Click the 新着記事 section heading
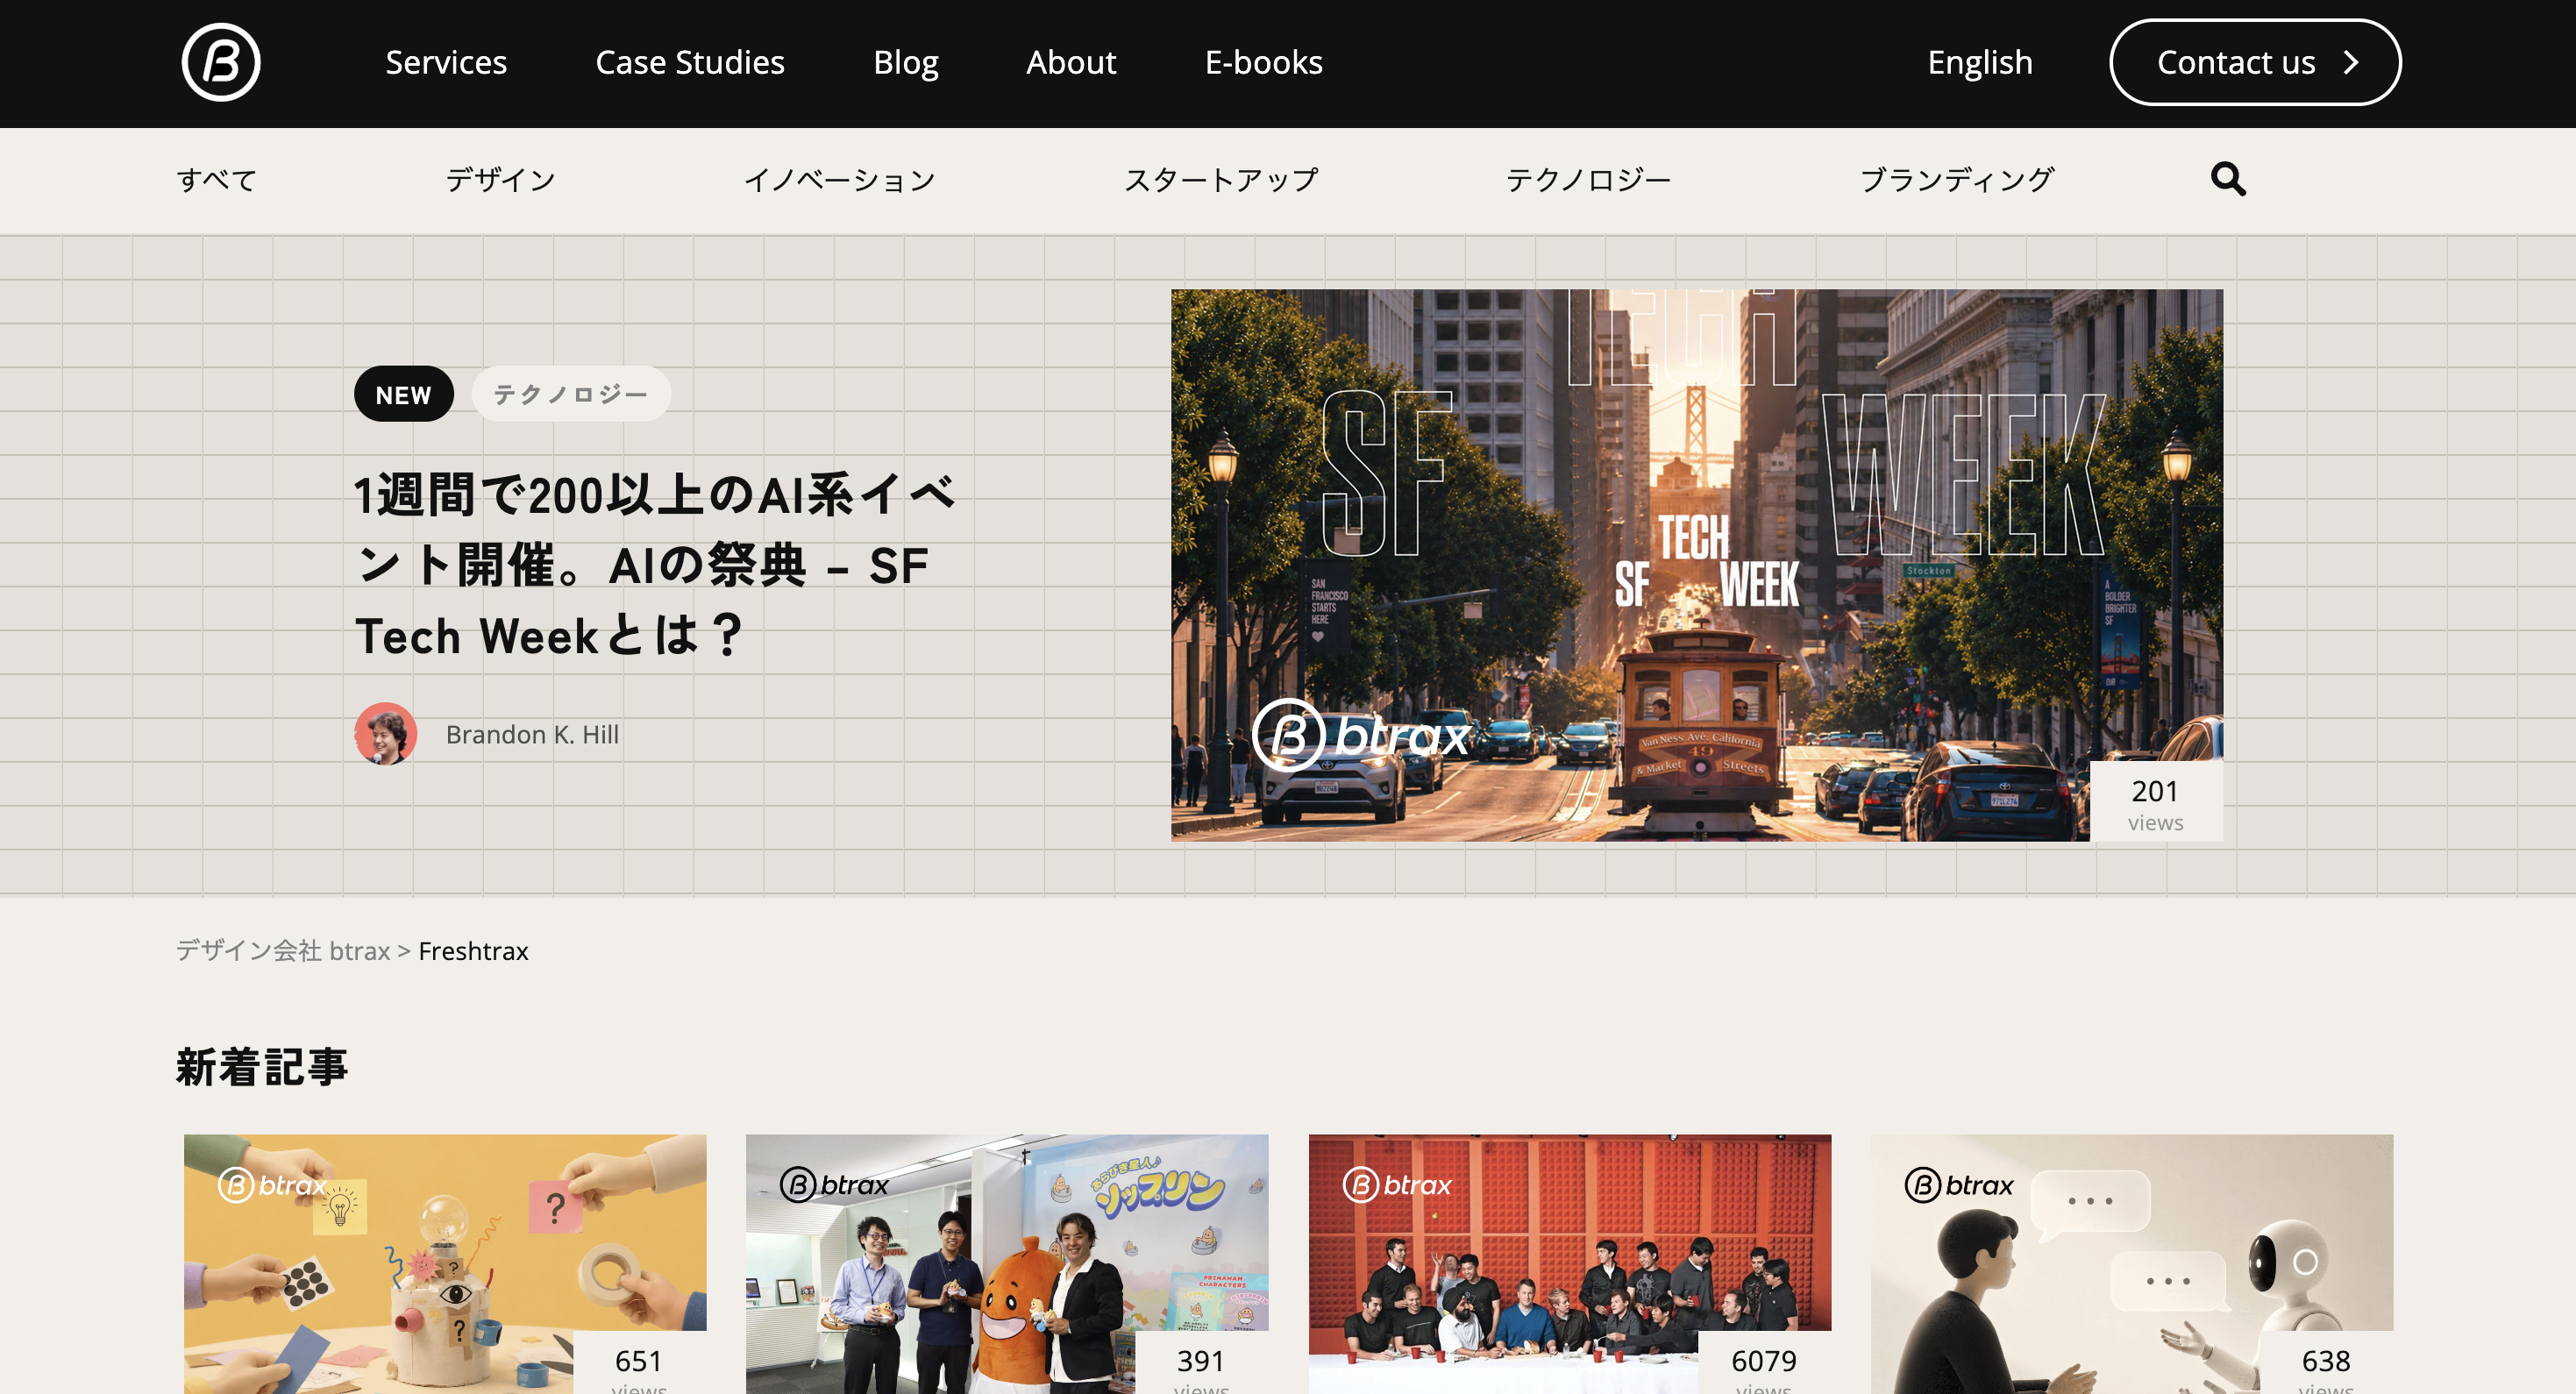Screen dimensions: 2576x1394 [x=261, y=1066]
